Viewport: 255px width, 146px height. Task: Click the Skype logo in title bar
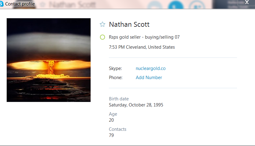2,4
